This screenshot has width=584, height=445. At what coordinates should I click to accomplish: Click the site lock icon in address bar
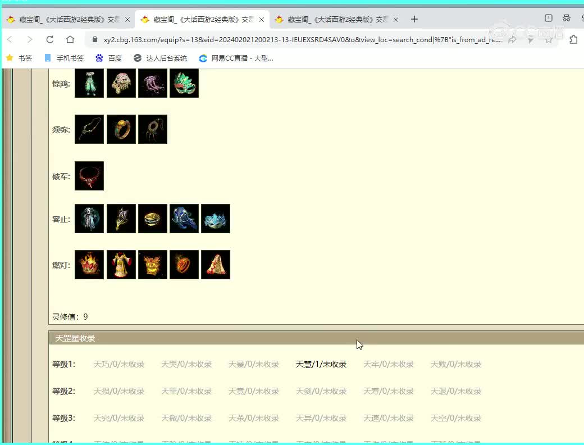(94, 39)
